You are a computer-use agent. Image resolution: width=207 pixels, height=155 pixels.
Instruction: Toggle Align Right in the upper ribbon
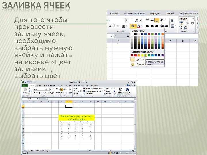(x=157, y=26)
